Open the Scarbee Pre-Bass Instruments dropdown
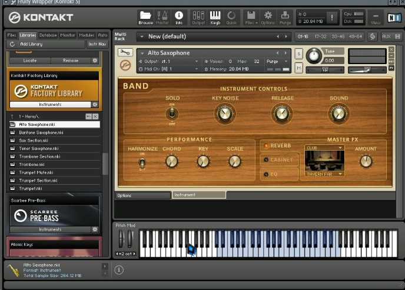Screen dimensions: 405x290 [51, 229]
